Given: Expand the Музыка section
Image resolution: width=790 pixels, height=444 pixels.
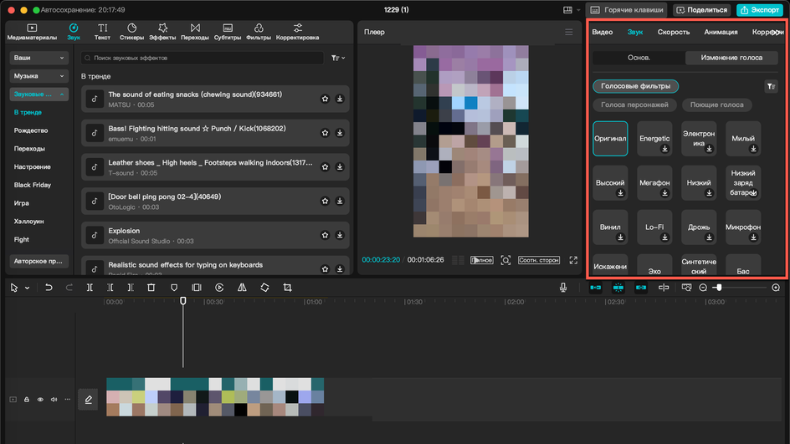Looking at the screenshot, I should click(x=38, y=76).
